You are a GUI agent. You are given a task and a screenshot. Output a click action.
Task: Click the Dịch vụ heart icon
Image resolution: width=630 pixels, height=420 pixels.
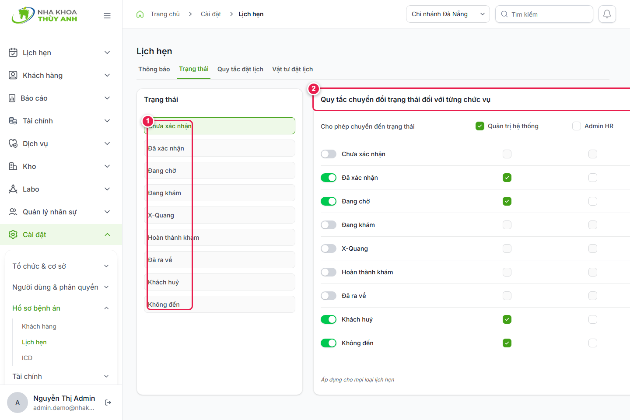13,143
